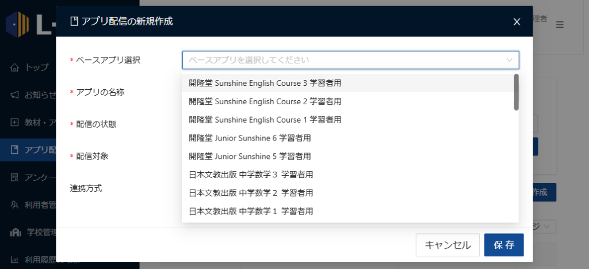Screen dimensions: 589x269
Task: Click the chevron arrow in the base app selector
Action: (x=510, y=60)
